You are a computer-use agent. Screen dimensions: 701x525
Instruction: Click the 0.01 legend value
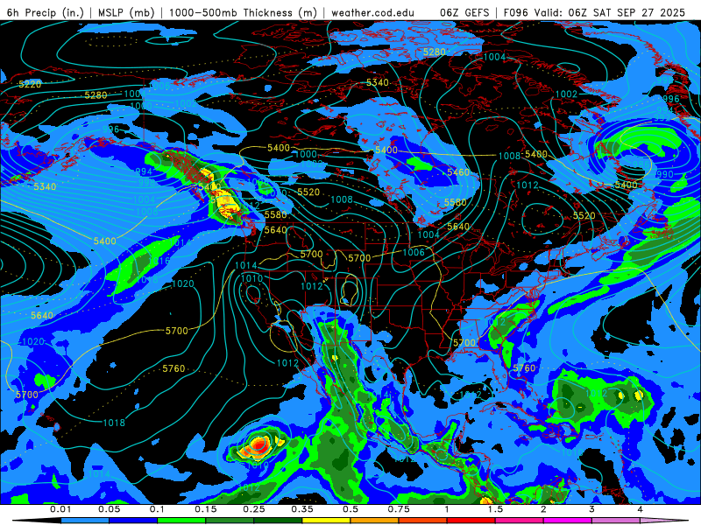coord(60,509)
